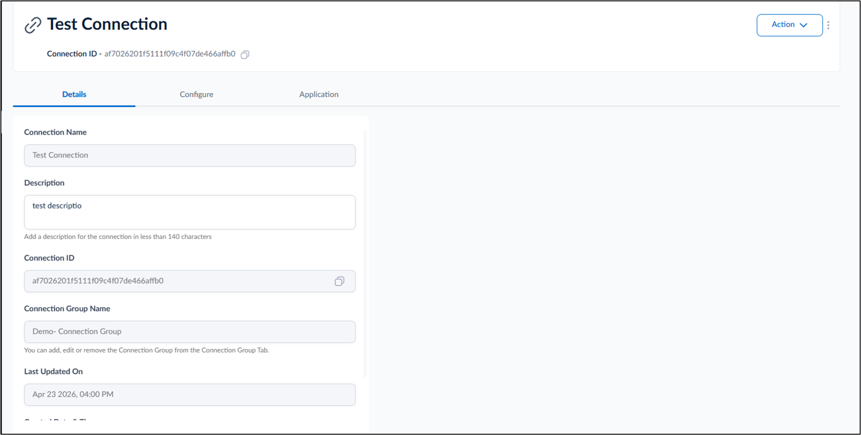
Task: Click the details panel vertical scrollbar
Action: pyautogui.click(x=365, y=254)
